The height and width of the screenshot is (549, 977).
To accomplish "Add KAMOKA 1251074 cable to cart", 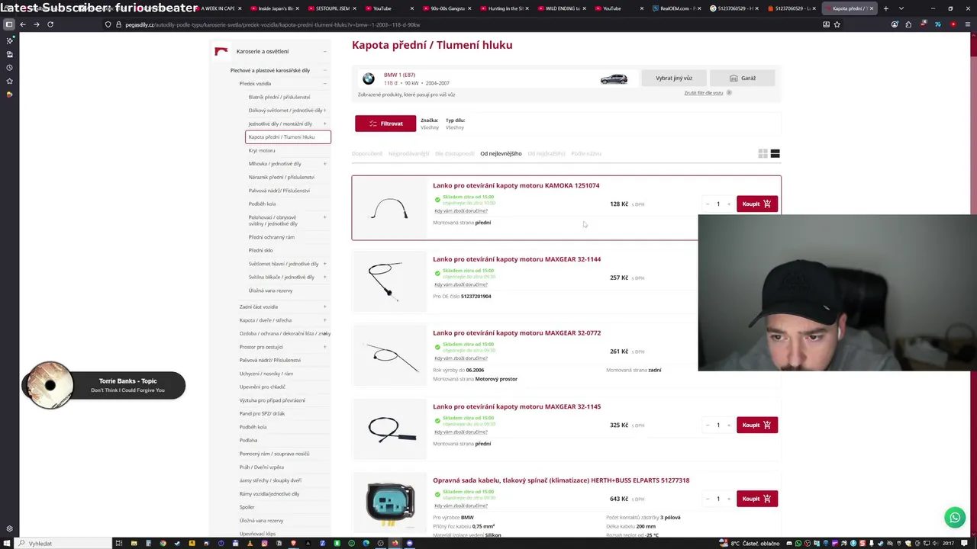I will click(x=757, y=204).
